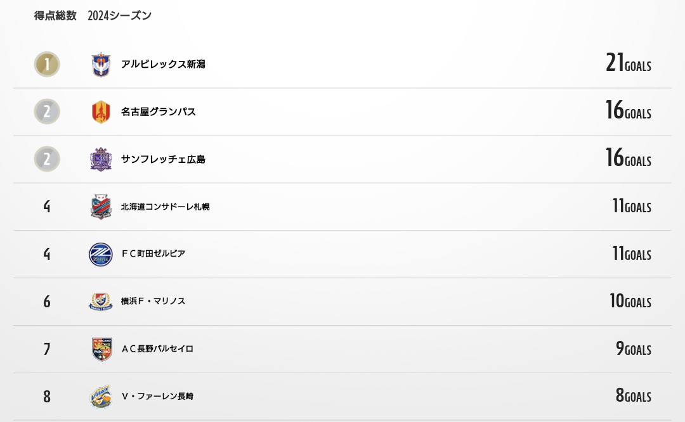Image resolution: width=685 pixels, height=422 pixels.
Task: Click the Hokkaido Consadole Sapporo crest
Action: click(101, 207)
